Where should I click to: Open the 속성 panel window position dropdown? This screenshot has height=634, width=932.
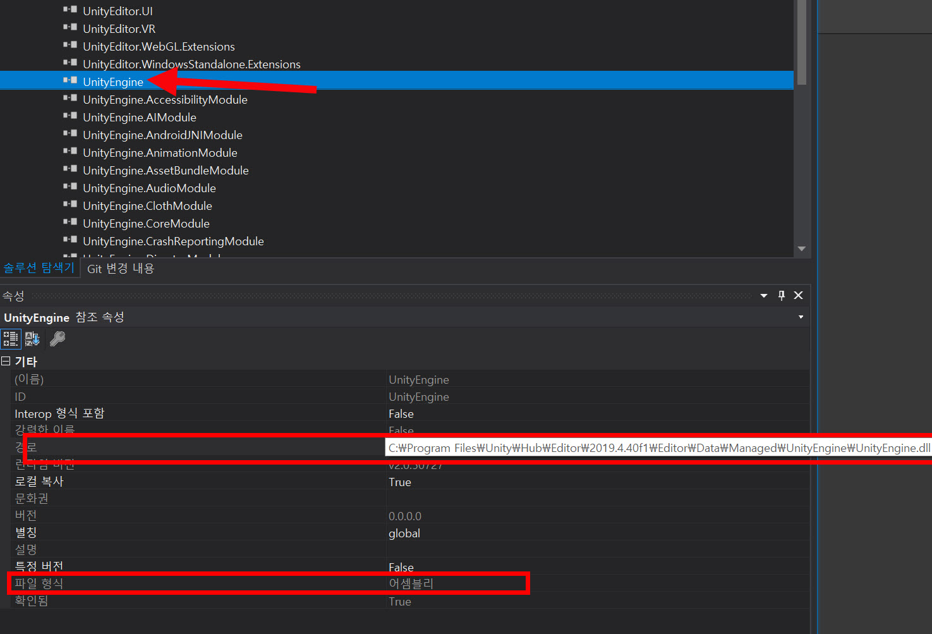(x=764, y=296)
